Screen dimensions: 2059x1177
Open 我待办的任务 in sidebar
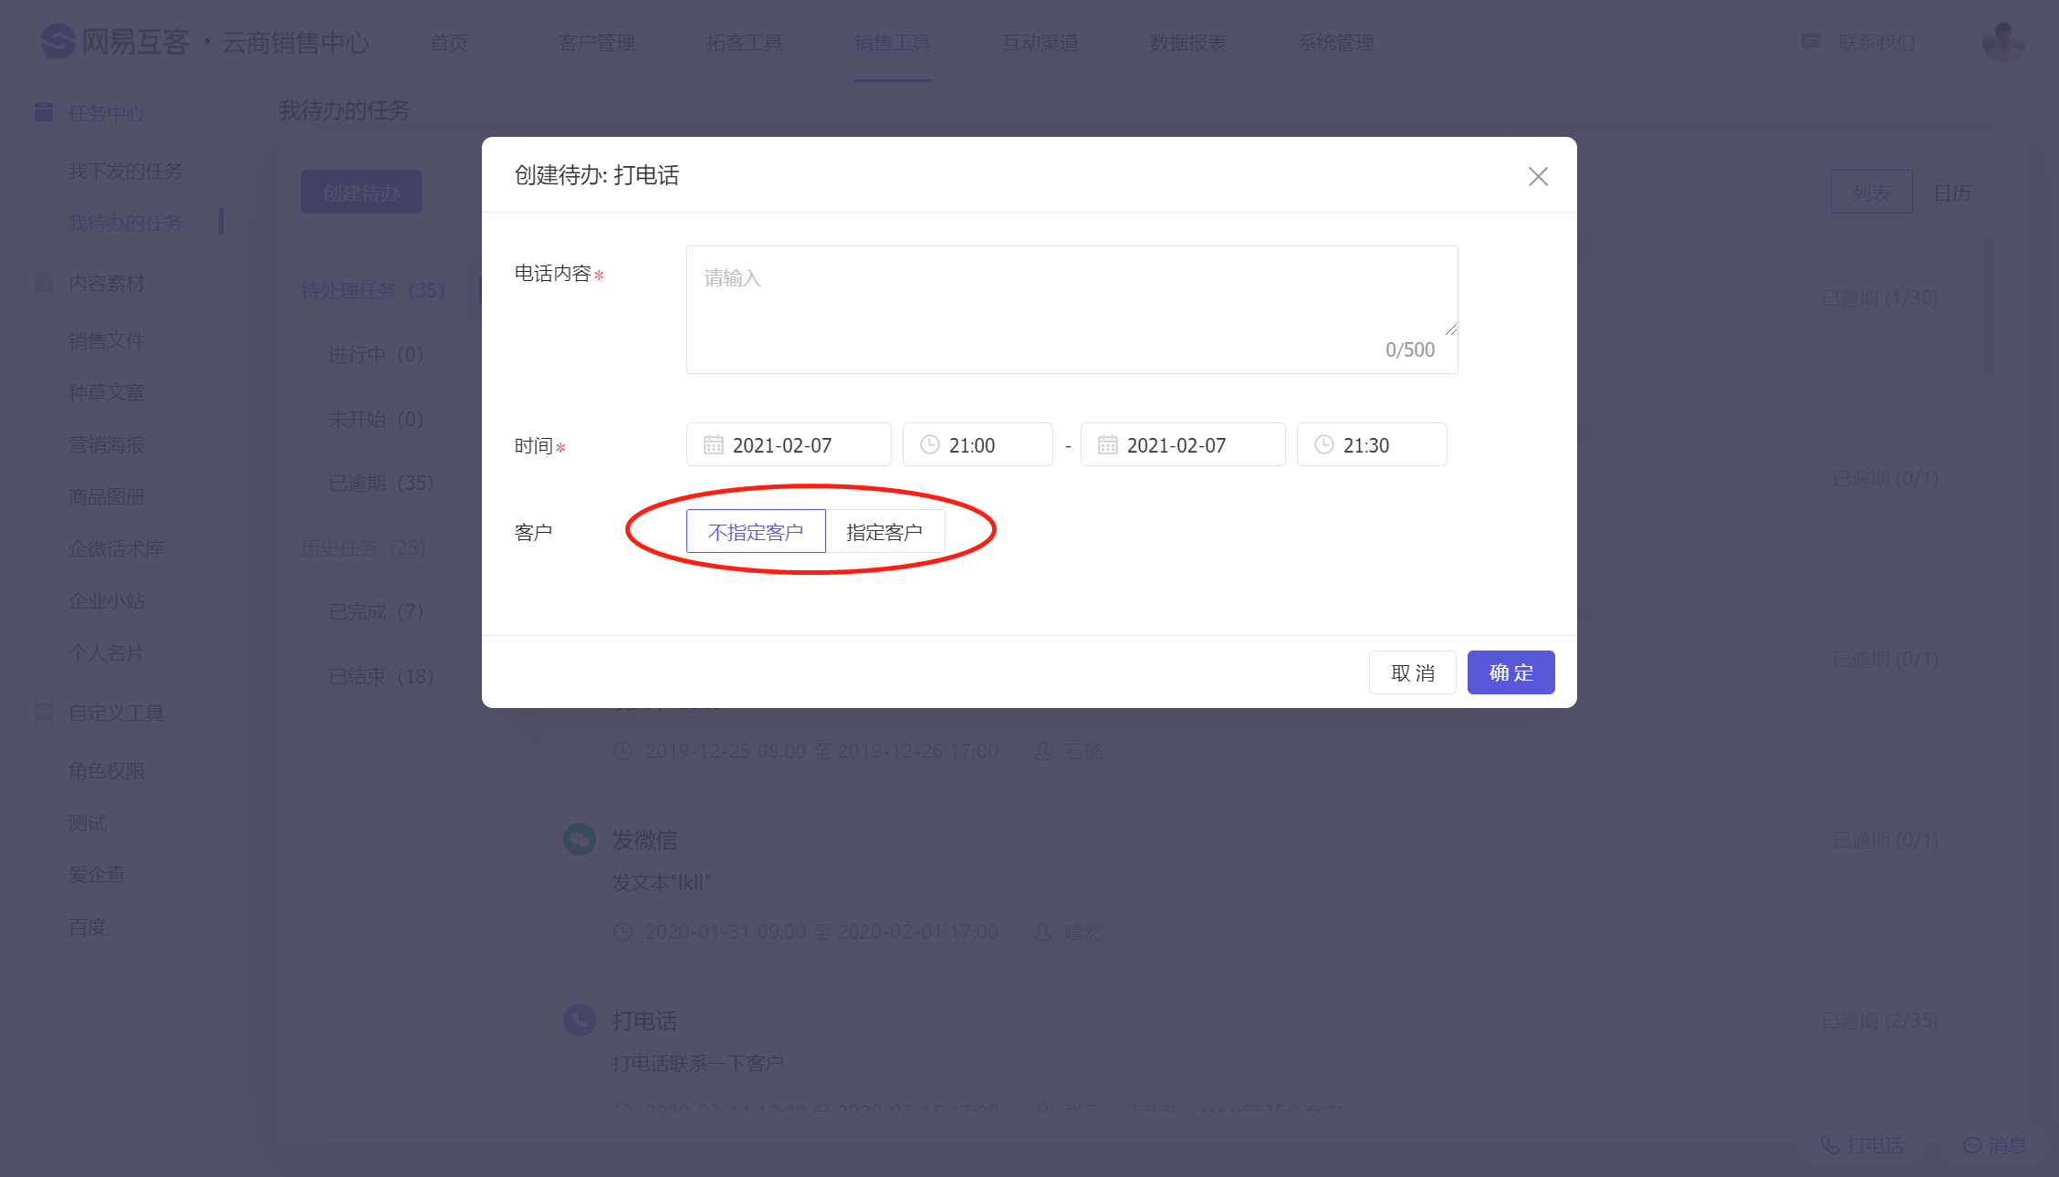click(x=125, y=223)
